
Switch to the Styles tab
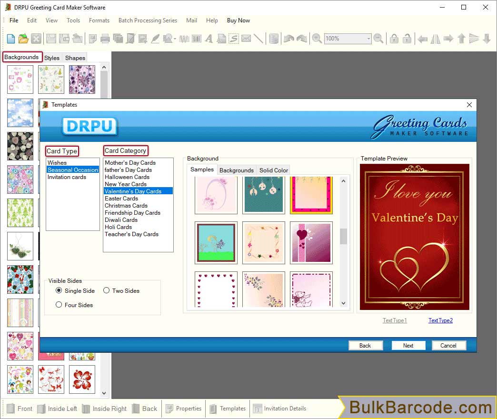[x=52, y=58]
